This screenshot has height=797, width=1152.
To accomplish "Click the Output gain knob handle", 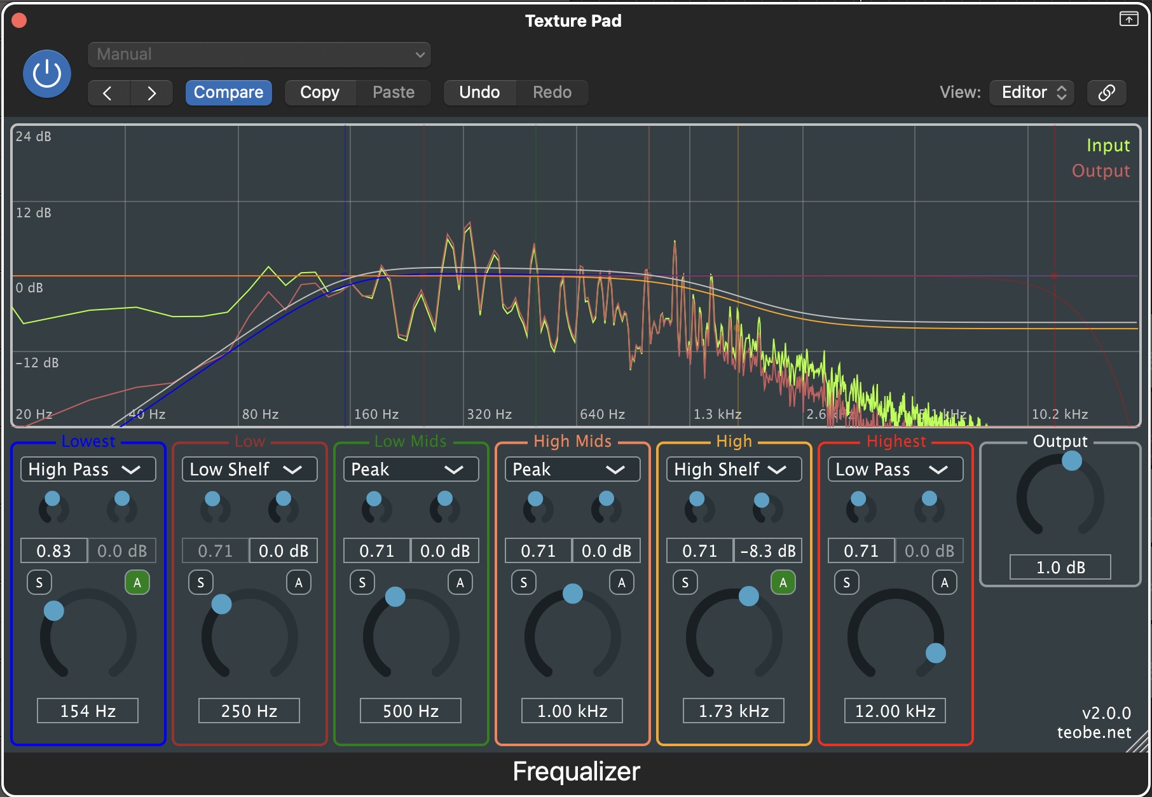I will (x=1072, y=461).
